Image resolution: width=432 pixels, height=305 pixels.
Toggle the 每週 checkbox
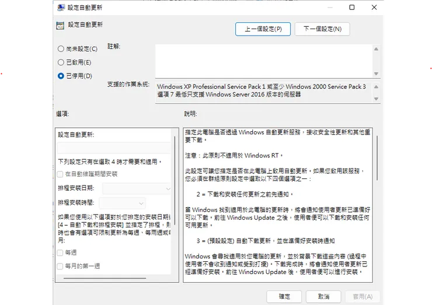[60, 253]
